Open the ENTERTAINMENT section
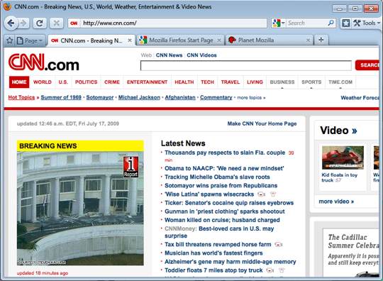383x281 pixels. (x=147, y=82)
